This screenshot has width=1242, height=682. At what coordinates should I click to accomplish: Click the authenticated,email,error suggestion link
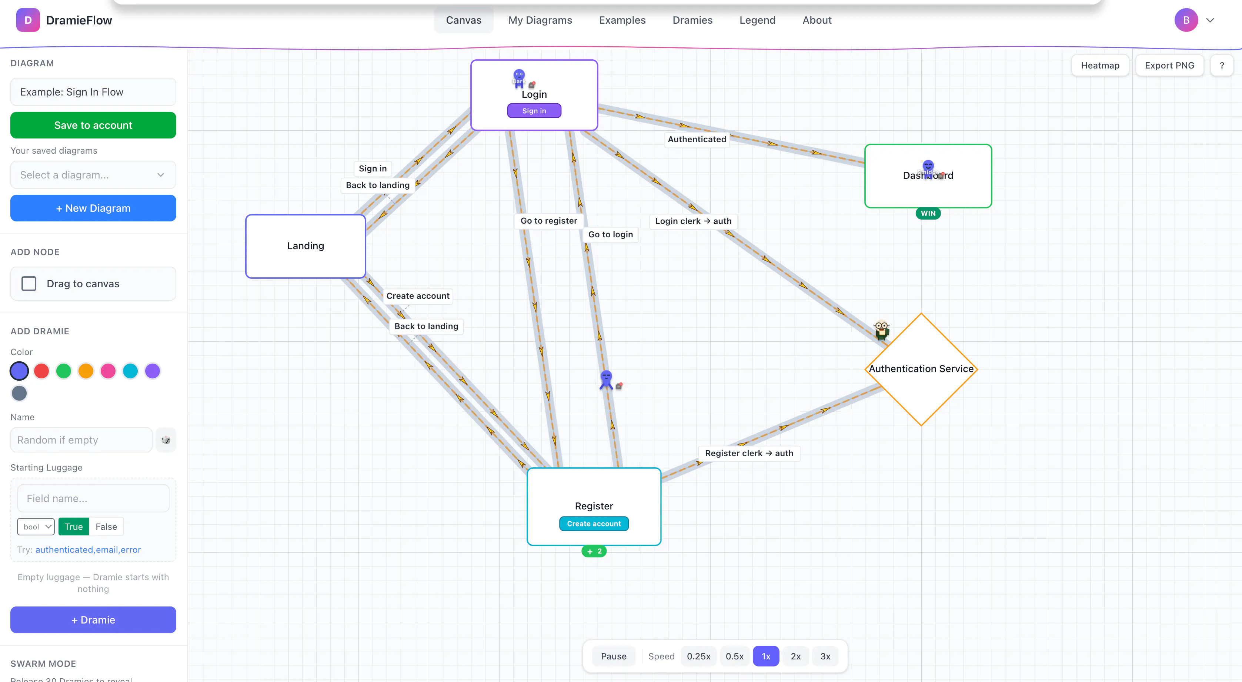(88, 549)
